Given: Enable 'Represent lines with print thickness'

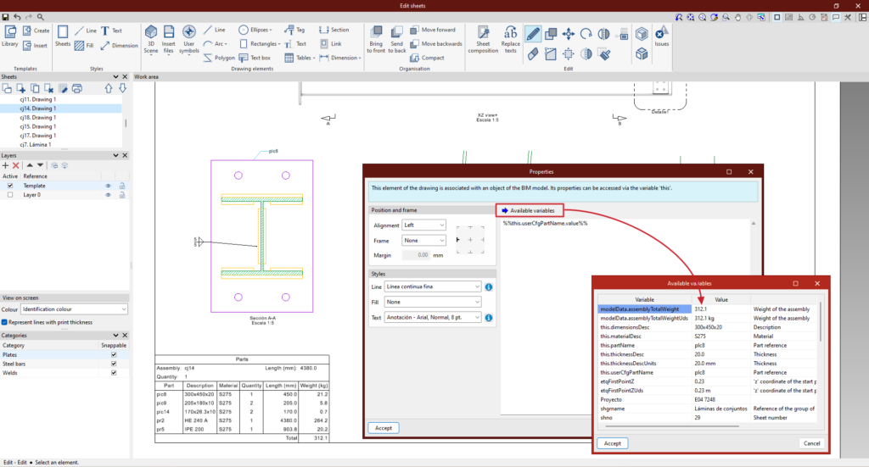Looking at the screenshot, I should click(x=6, y=322).
